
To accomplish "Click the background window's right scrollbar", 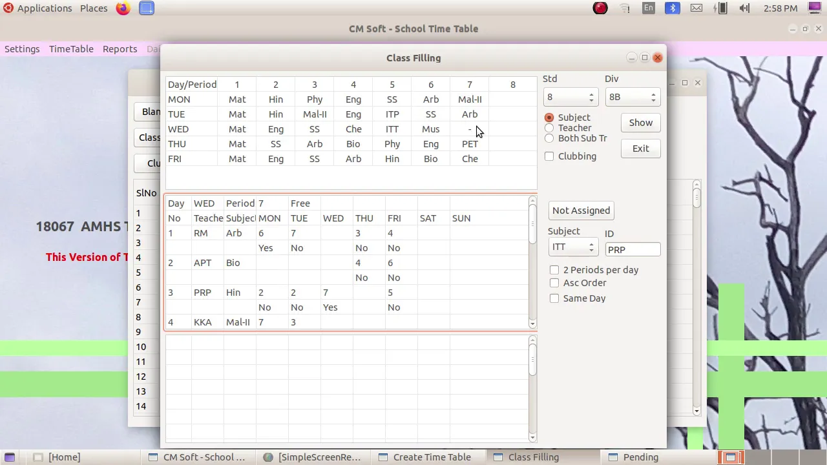I will (696, 298).
